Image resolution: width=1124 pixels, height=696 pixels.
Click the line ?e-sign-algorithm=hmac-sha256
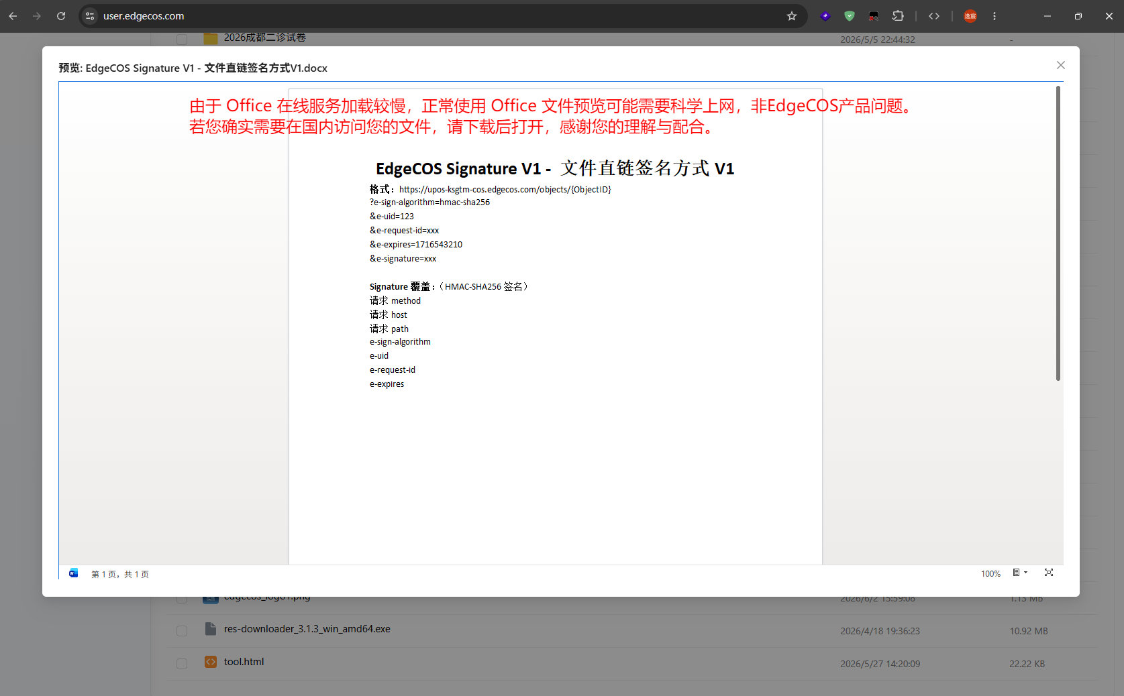point(429,202)
